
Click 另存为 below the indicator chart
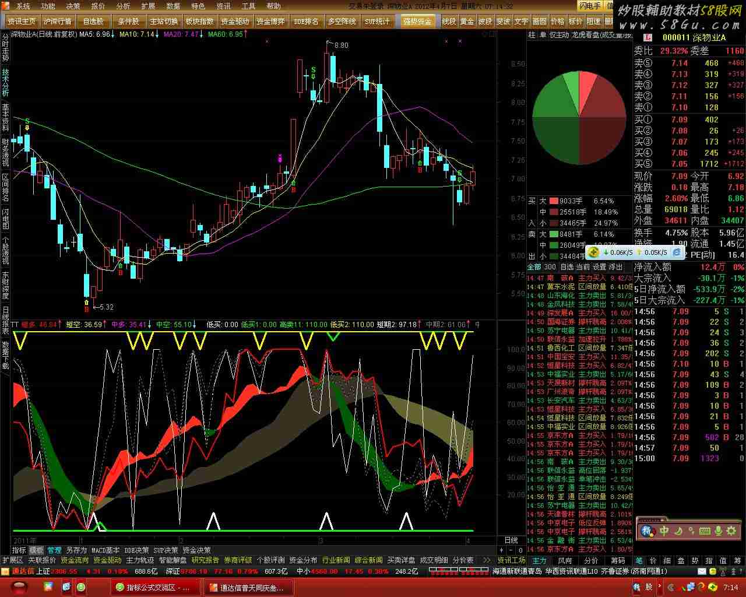point(76,550)
